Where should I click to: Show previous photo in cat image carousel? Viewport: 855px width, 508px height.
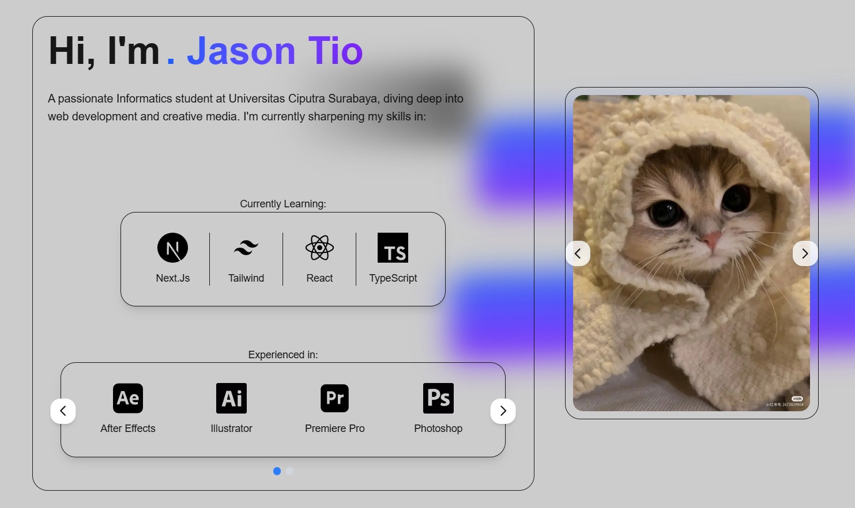pos(578,253)
